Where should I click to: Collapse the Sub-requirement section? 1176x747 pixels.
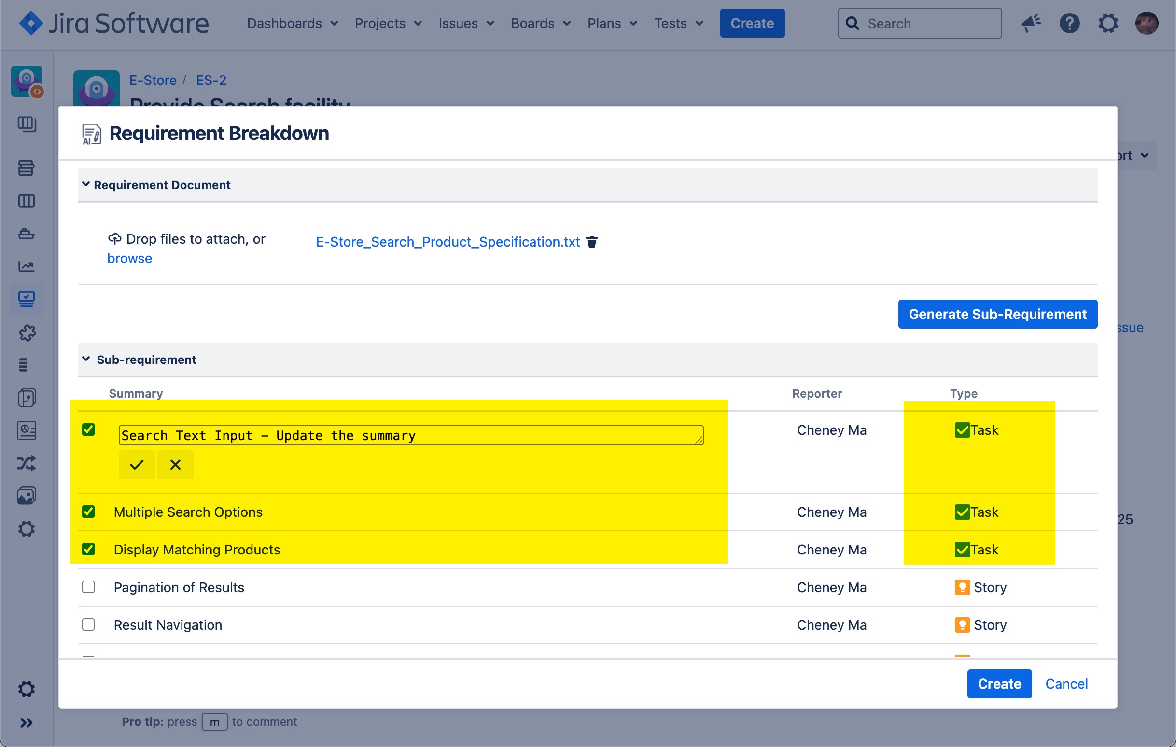click(x=86, y=360)
